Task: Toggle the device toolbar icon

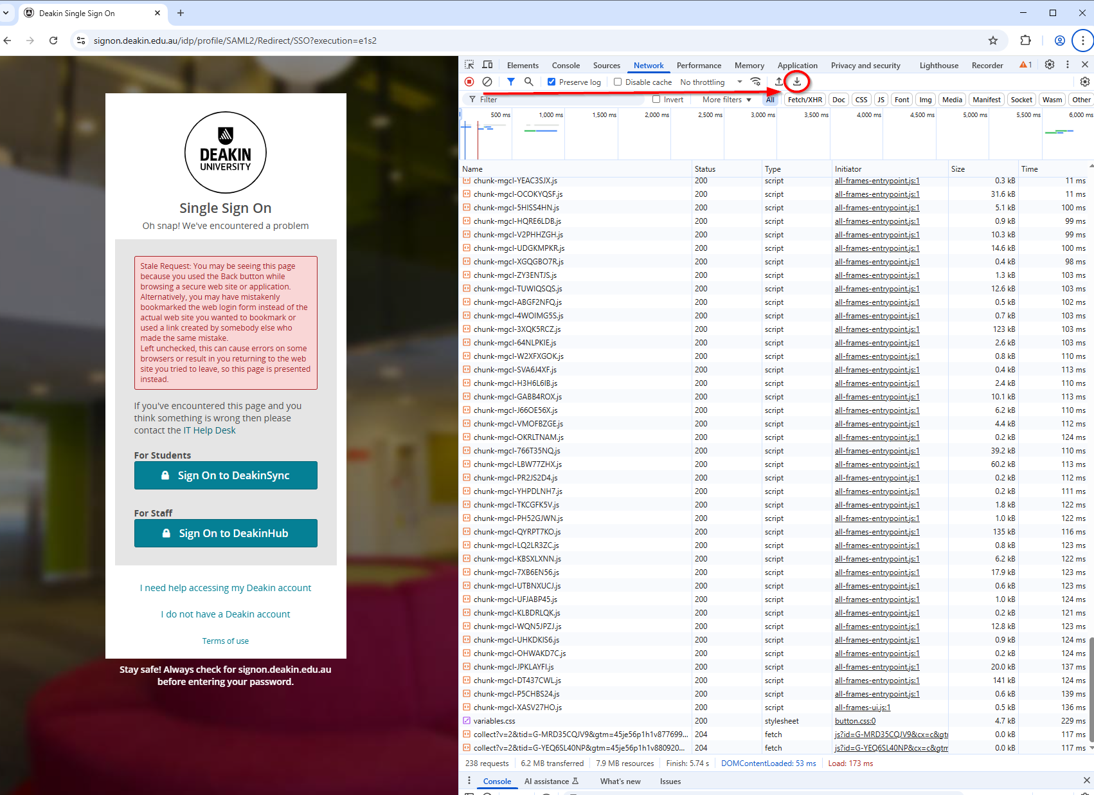Action: point(487,65)
